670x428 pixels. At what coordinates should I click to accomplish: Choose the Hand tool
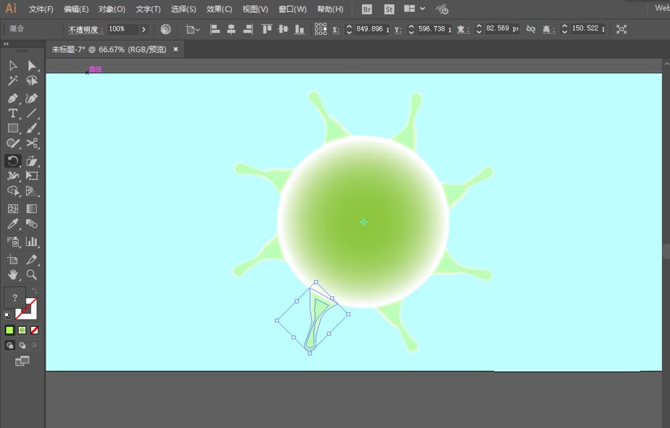tap(13, 275)
